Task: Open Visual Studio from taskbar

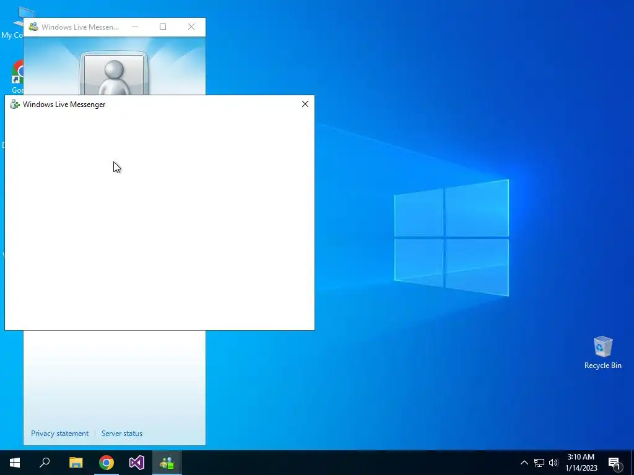Action: (137, 463)
